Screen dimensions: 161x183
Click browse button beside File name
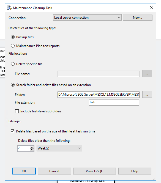[147, 74]
